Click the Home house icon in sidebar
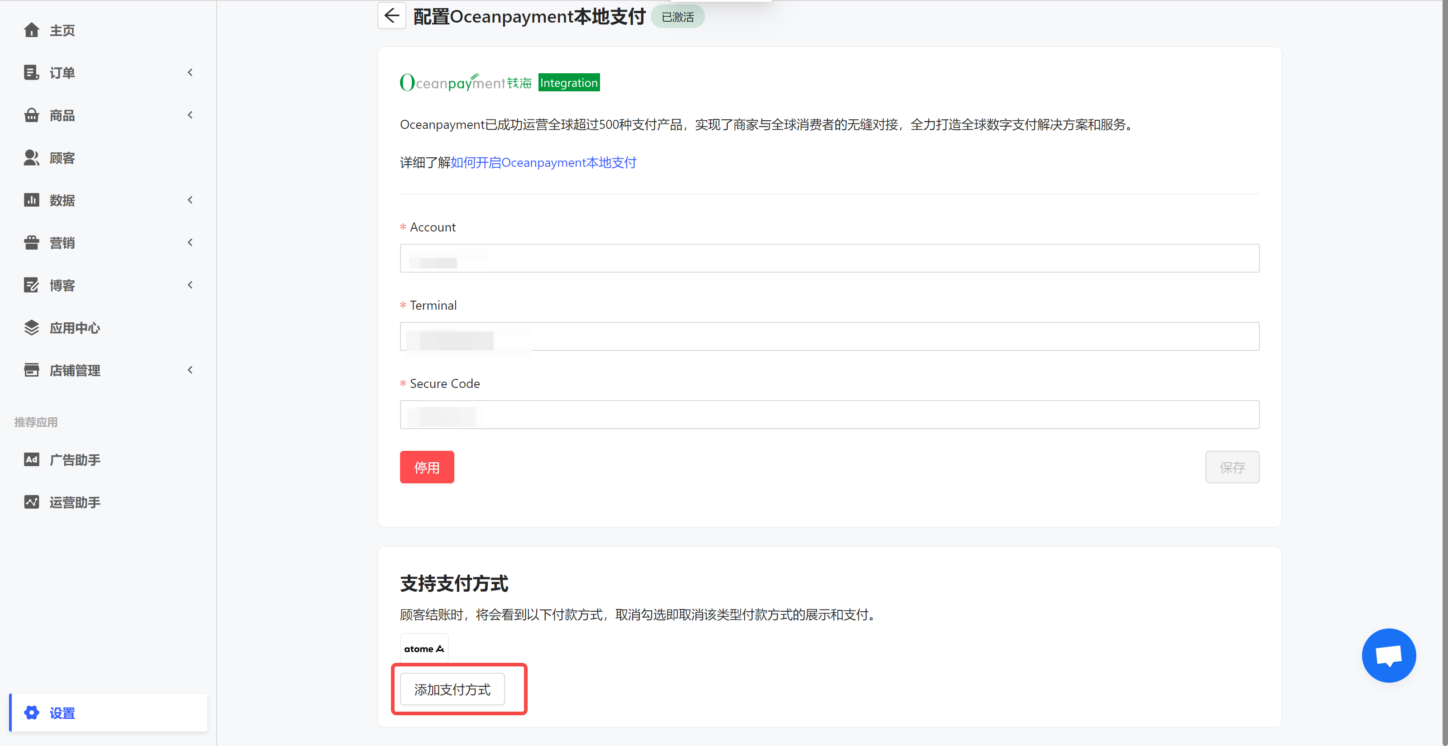 coord(32,30)
